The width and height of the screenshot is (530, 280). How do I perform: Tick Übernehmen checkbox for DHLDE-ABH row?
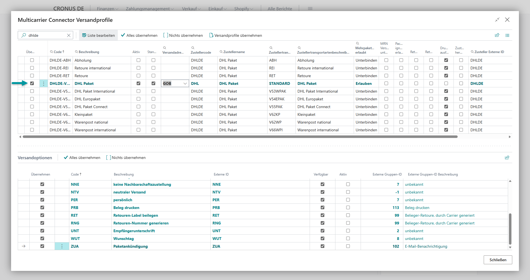point(32,60)
